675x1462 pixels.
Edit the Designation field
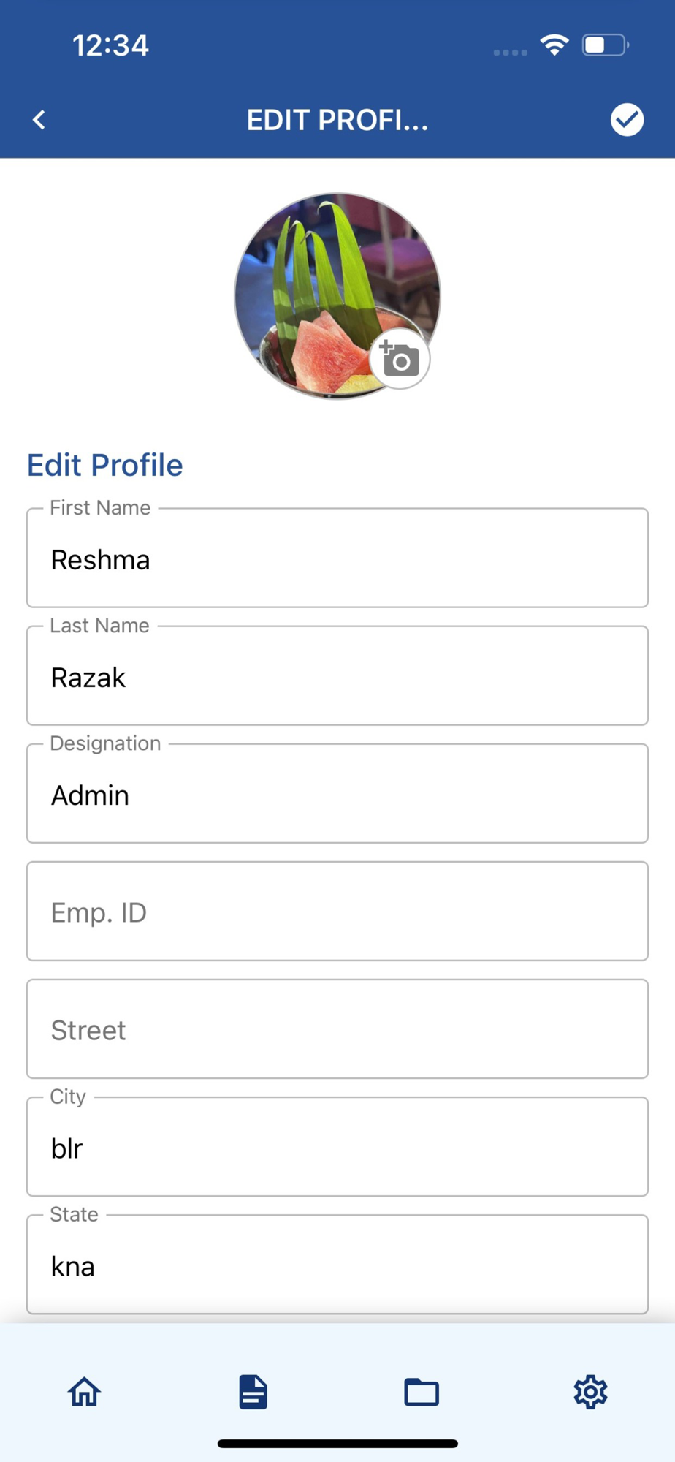(x=337, y=795)
